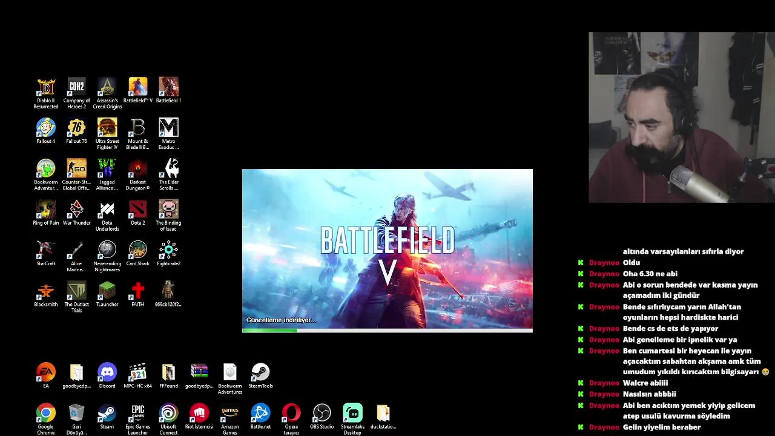
Task: Click the webcam overlay feed
Action: (x=682, y=117)
